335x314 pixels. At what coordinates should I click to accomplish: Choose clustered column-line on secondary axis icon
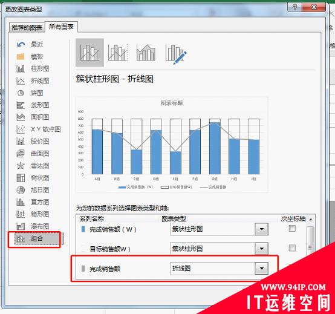tap(118, 53)
